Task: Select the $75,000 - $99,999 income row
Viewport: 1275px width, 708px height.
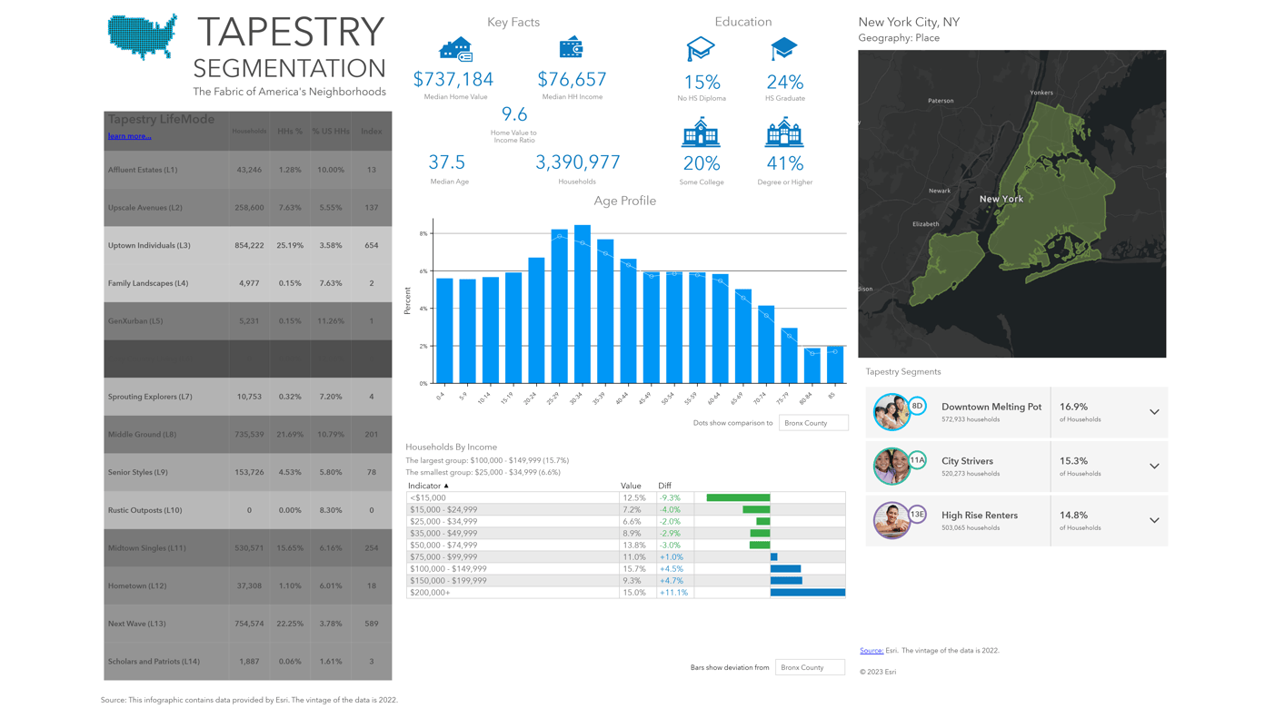Action: pos(625,557)
